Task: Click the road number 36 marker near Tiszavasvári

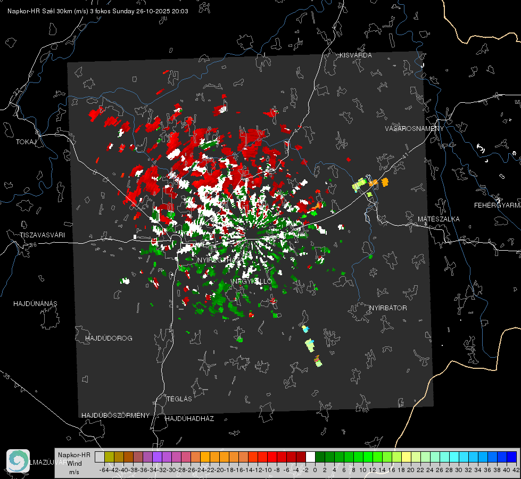Action: pos(33,245)
